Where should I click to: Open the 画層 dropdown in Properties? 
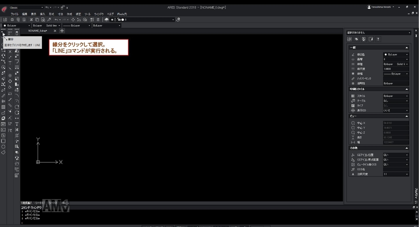[396, 59]
